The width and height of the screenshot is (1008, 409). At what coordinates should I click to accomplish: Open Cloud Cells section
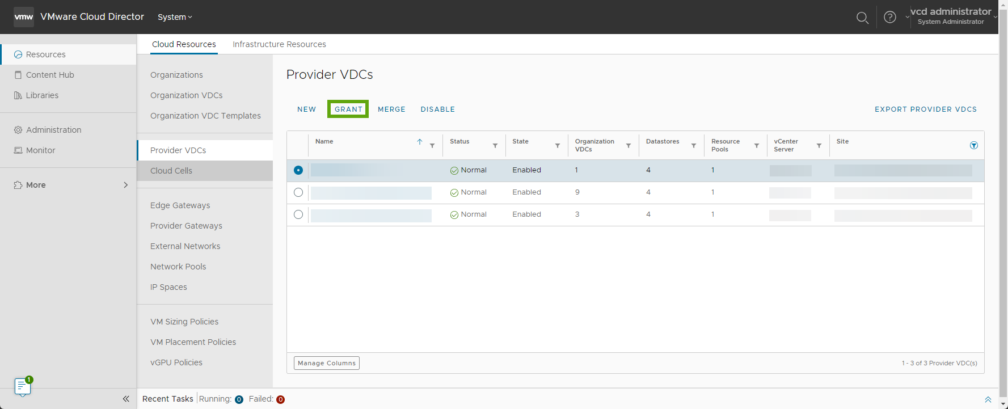coord(171,171)
